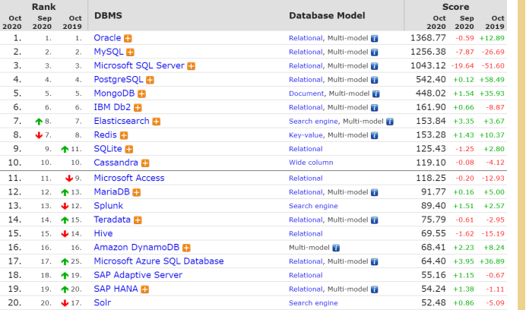Viewport: 526px width, 310px height.
Task: Click the info icon in the Redis row
Action: (x=375, y=135)
